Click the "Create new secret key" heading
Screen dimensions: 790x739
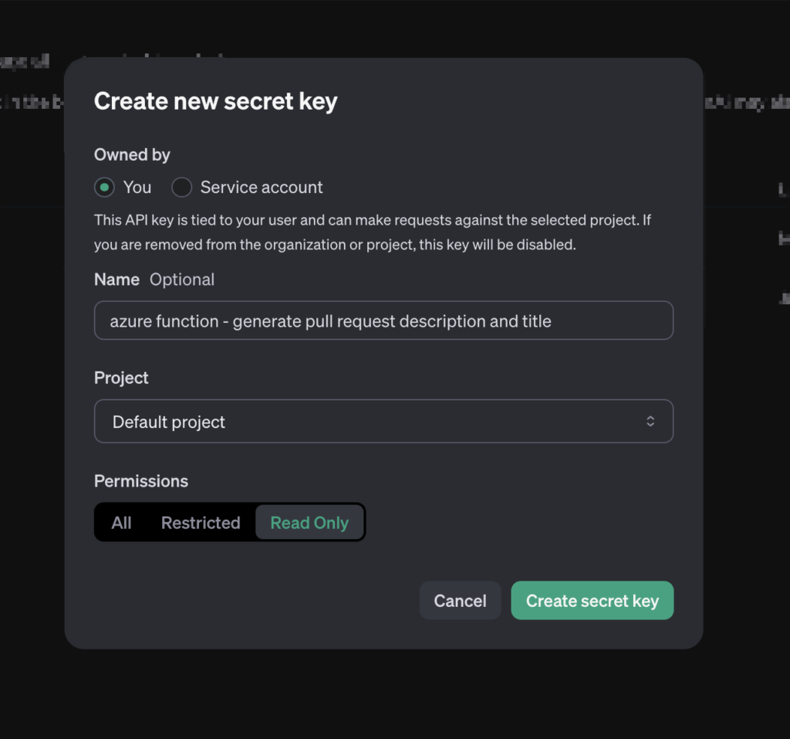click(x=216, y=101)
